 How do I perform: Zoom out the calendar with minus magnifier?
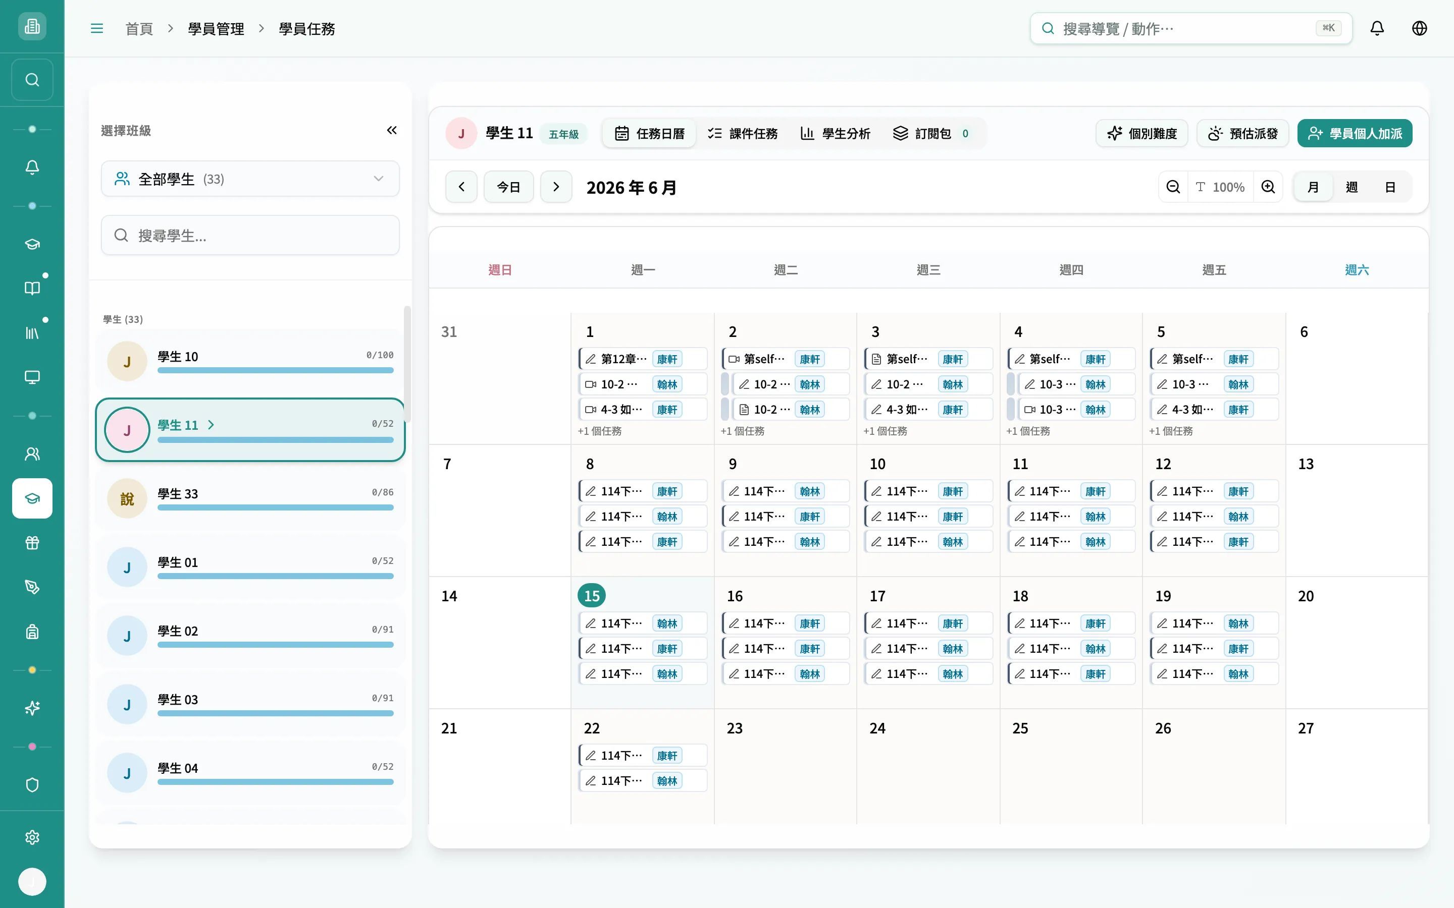pyautogui.click(x=1173, y=187)
